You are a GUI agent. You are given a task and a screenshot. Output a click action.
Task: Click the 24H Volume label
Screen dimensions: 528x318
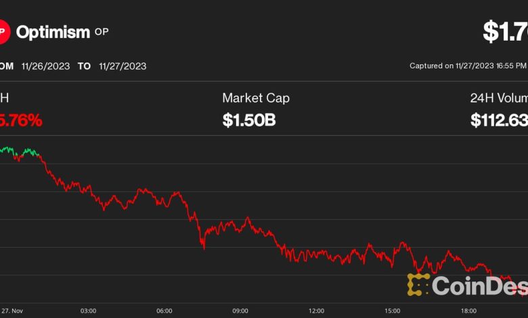click(499, 98)
